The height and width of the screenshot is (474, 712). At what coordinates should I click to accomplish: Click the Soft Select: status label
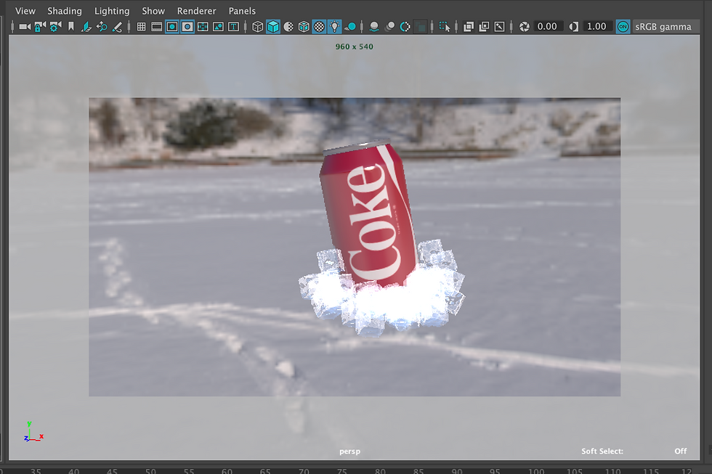pyautogui.click(x=602, y=451)
